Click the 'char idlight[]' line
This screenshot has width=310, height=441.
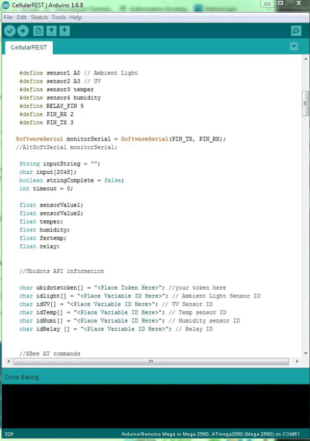tap(140, 296)
